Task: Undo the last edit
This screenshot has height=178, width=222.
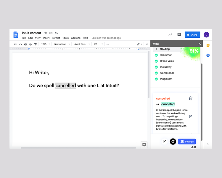Action: coord(16,44)
